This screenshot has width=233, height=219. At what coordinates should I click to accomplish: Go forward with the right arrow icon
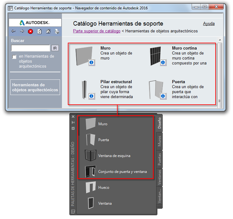(22, 31)
